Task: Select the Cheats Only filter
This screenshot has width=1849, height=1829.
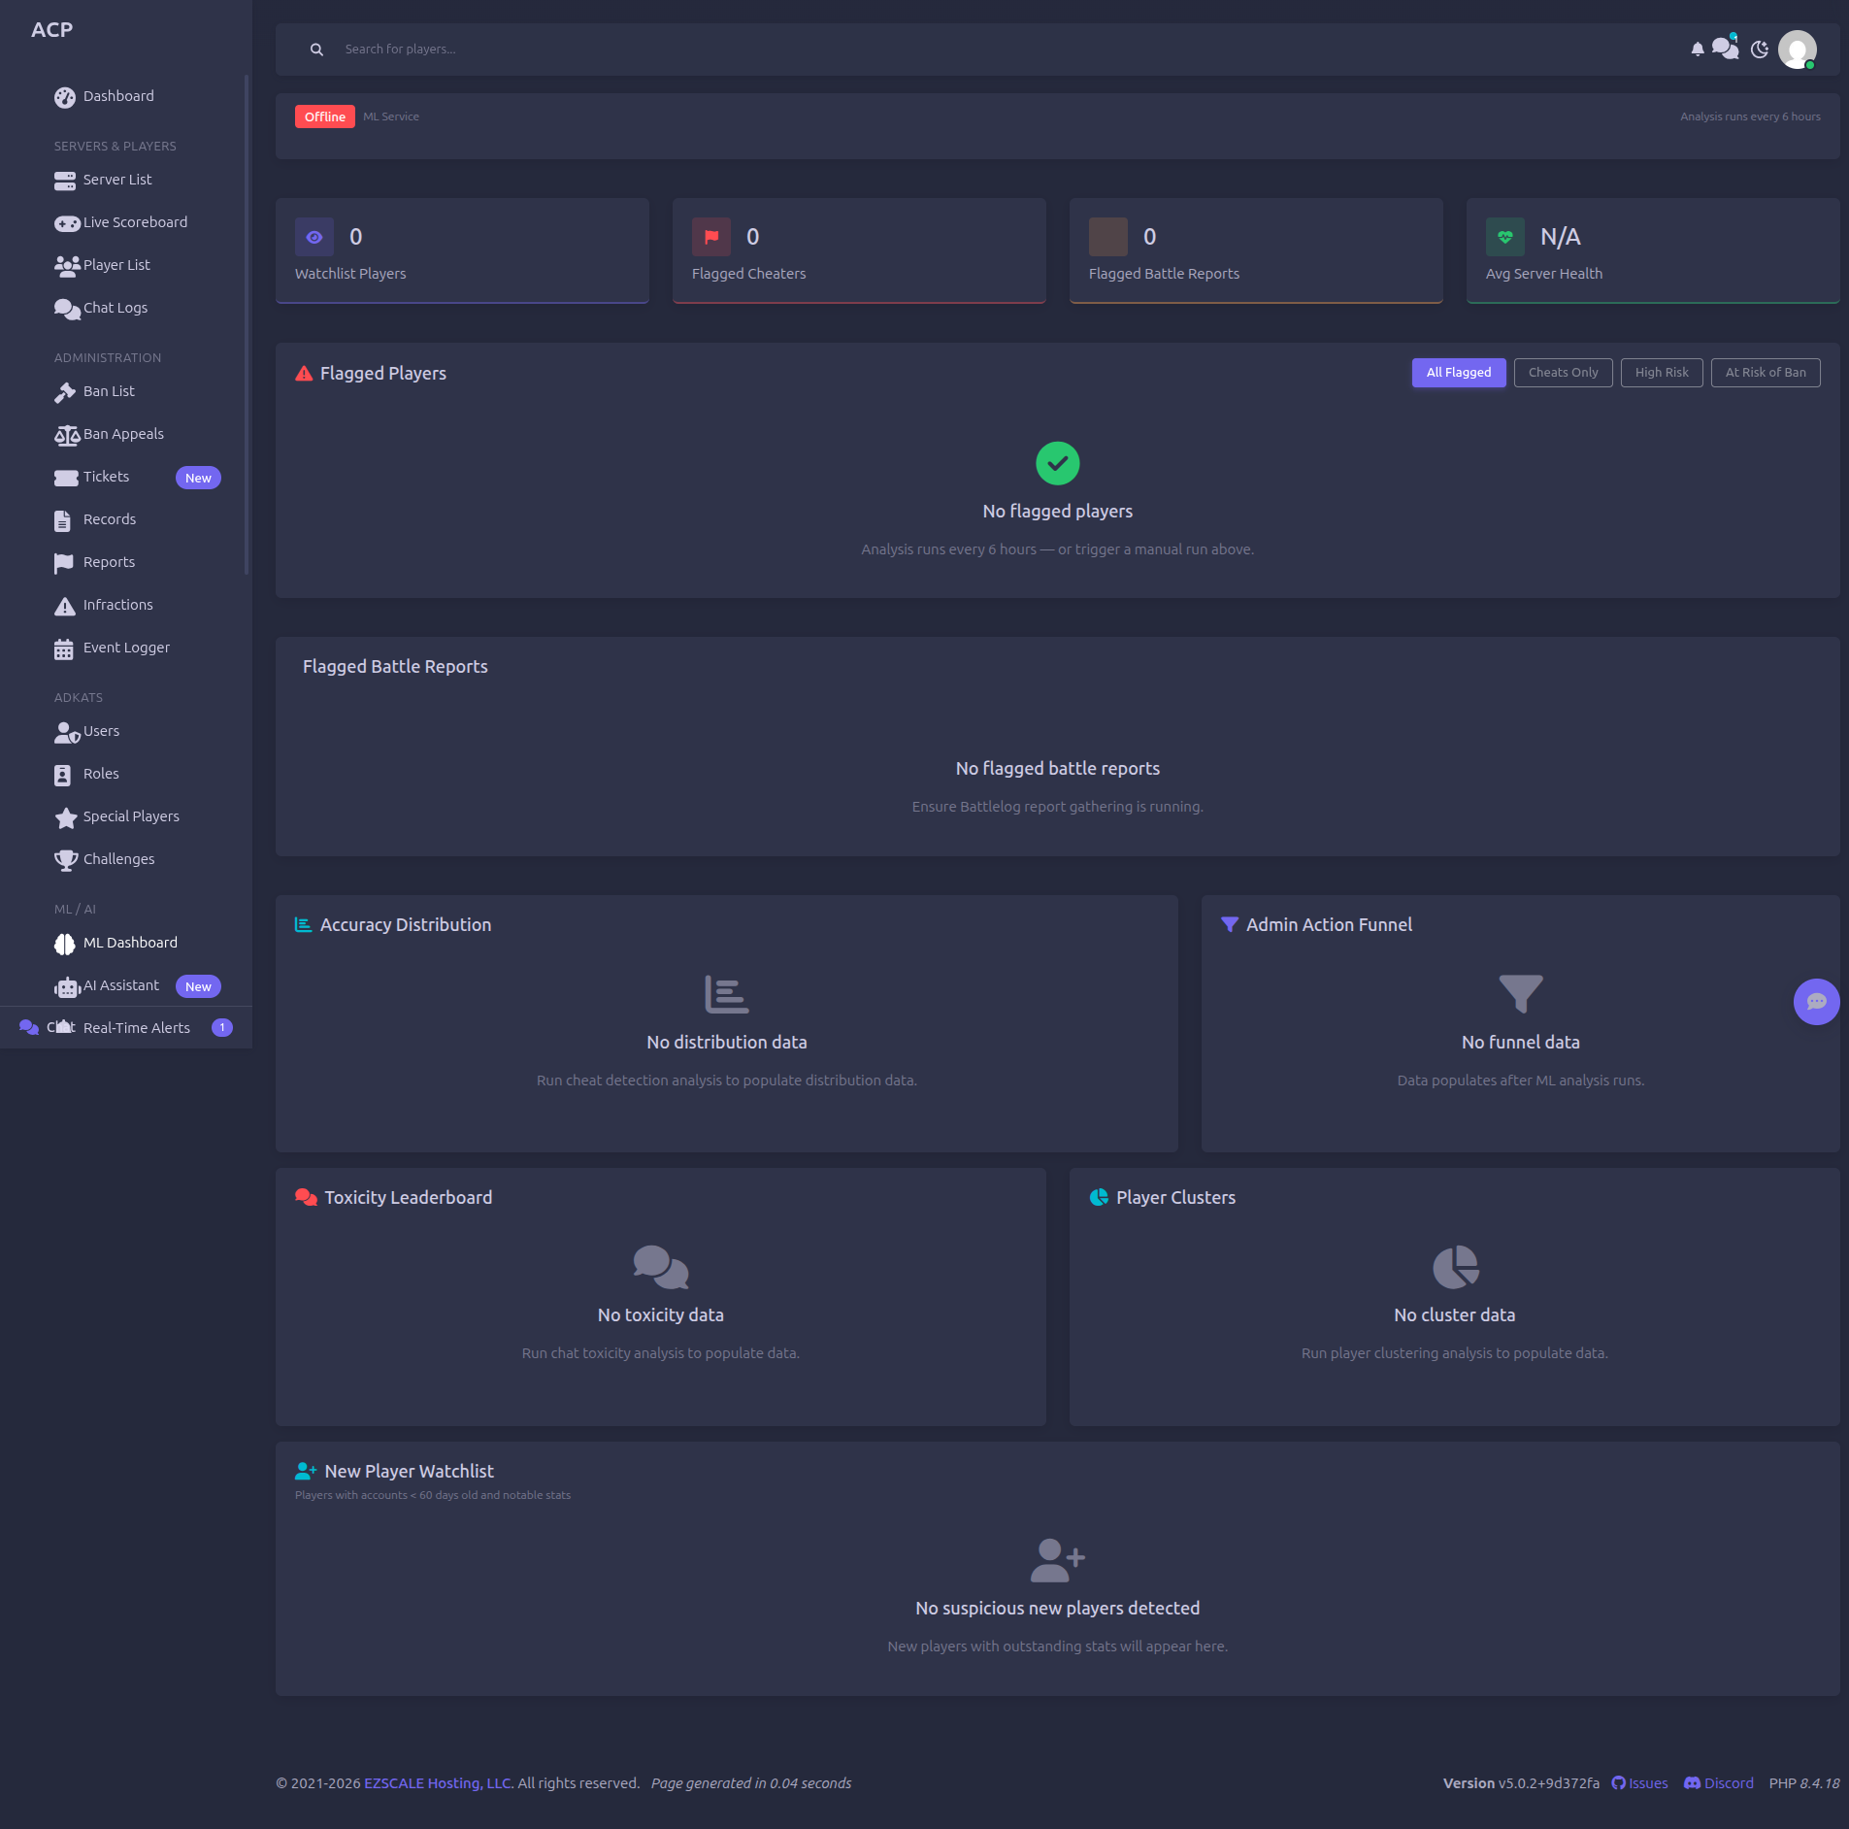Action: click(x=1563, y=373)
